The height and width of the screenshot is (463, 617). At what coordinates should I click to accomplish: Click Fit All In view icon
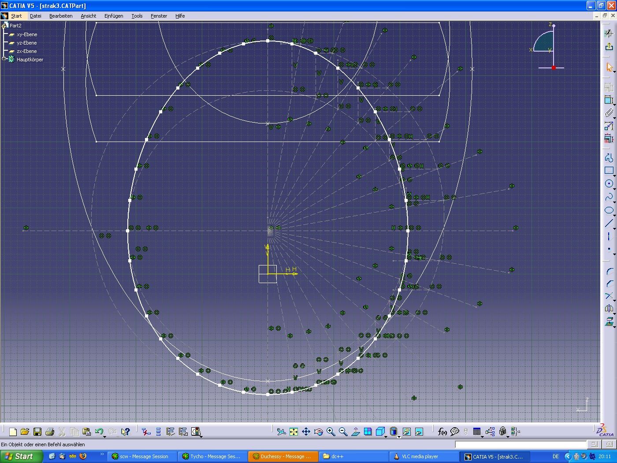tap(294, 432)
